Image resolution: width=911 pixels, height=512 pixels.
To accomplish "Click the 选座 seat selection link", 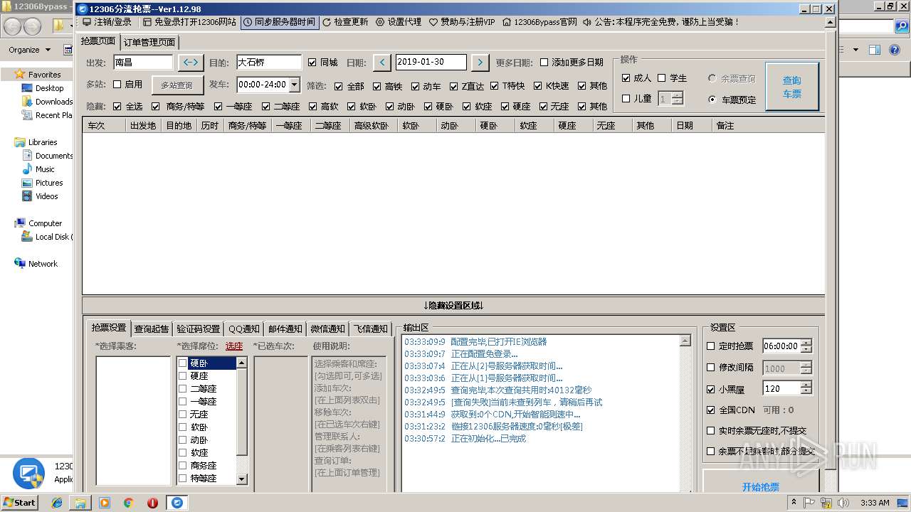I will (x=234, y=346).
